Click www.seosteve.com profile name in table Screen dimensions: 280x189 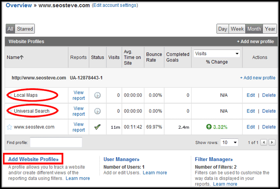pyautogui.click(x=34, y=127)
